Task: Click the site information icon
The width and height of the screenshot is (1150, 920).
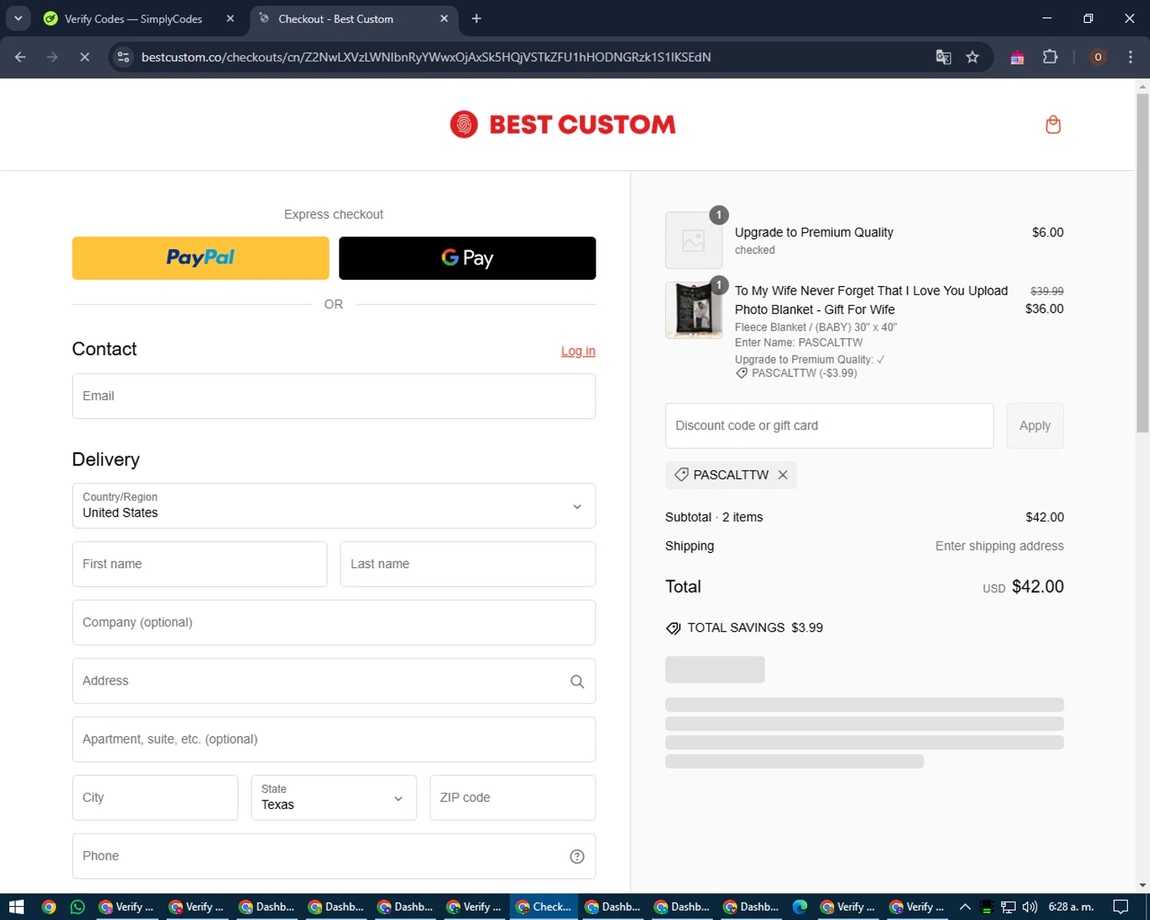Action: click(x=123, y=57)
